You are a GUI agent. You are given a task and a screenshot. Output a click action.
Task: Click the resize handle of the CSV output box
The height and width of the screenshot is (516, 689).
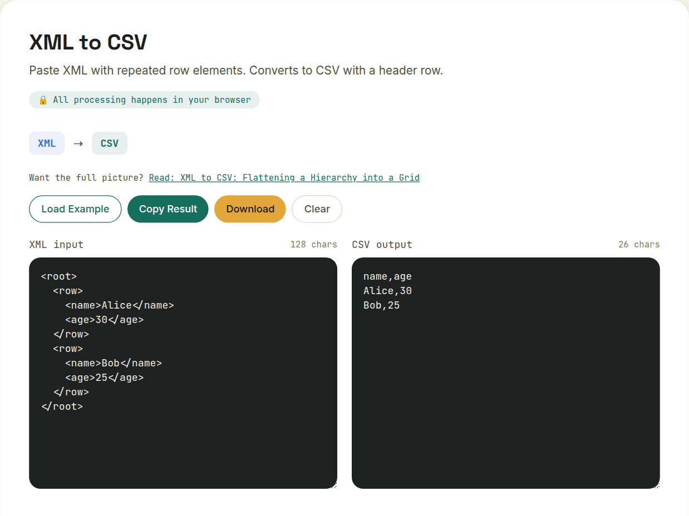coord(656,485)
